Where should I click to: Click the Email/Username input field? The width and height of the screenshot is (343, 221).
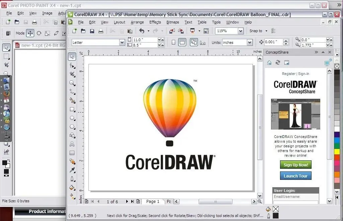[296, 202]
